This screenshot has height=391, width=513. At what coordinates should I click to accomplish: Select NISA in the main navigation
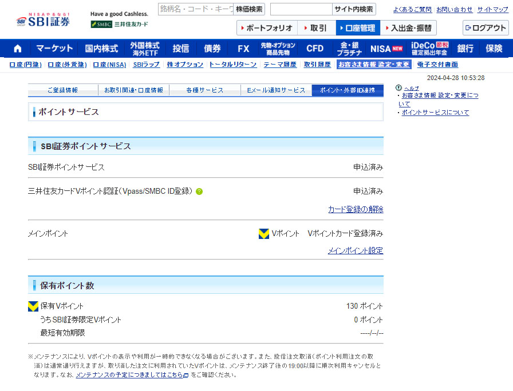(386, 49)
